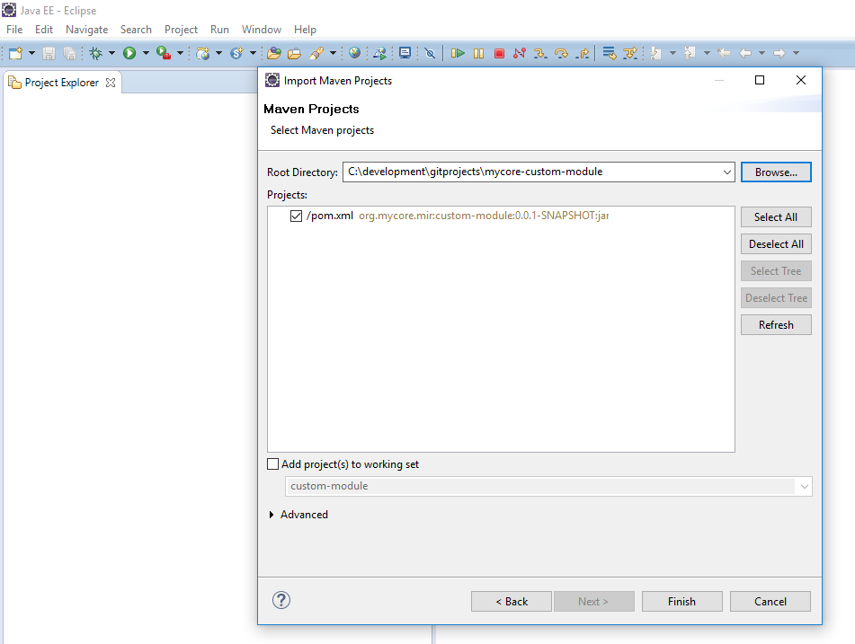The image size is (855, 644).
Task: Click the Debug bug icon
Action: coord(96,53)
